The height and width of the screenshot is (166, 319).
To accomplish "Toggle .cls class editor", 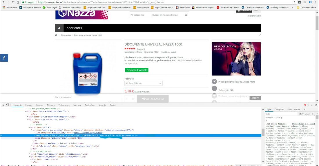I will [x=307, y=114].
